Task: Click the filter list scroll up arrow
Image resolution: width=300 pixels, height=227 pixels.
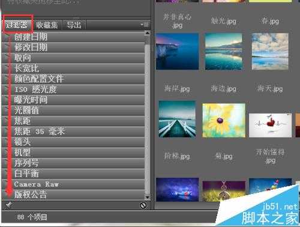Action: pos(148,33)
